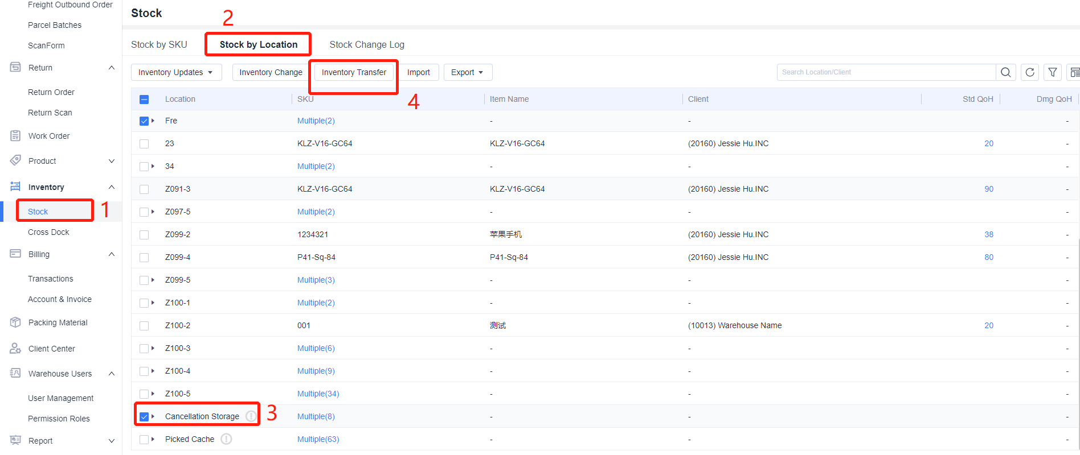Check the Z091-3 row checkbox
Screen dimensions: 1080x455
144,189
